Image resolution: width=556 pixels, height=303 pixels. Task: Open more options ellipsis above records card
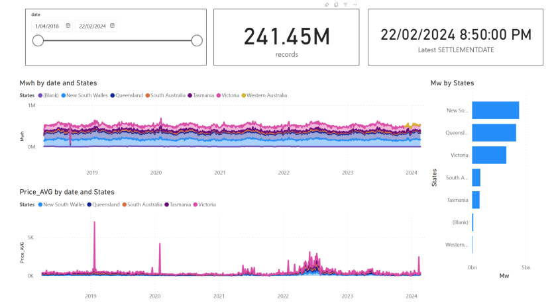coord(355,5)
